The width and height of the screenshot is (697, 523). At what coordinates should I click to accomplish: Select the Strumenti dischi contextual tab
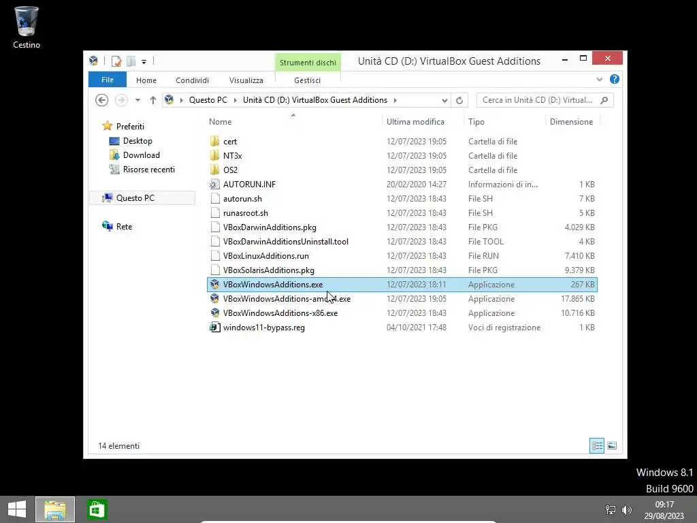pos(308,62)
